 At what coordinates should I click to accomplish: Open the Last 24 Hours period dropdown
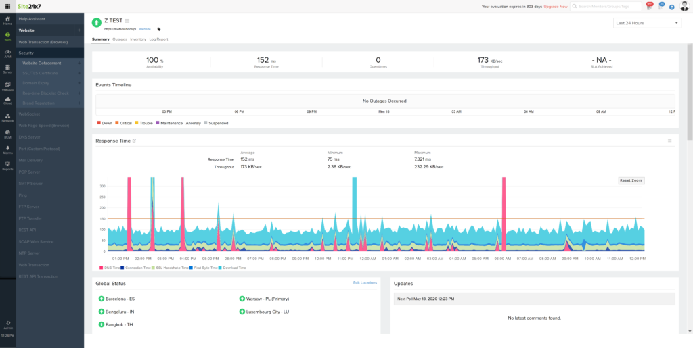646,23
